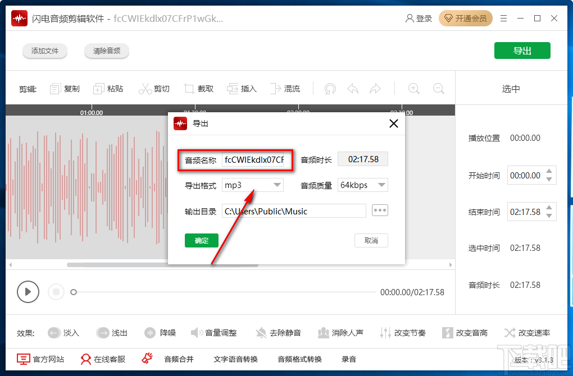This screenshot has height=376, width=573.
Task: Open Change Tempo (改变节奏)
Action: click(x=403, y=333)
